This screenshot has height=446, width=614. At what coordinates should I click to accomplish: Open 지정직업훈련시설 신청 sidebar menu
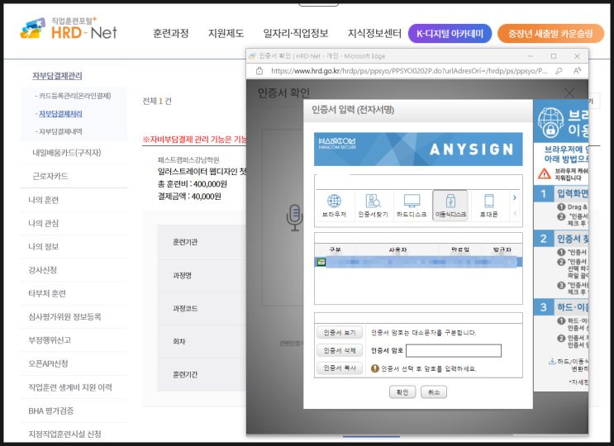coord(64,434)
